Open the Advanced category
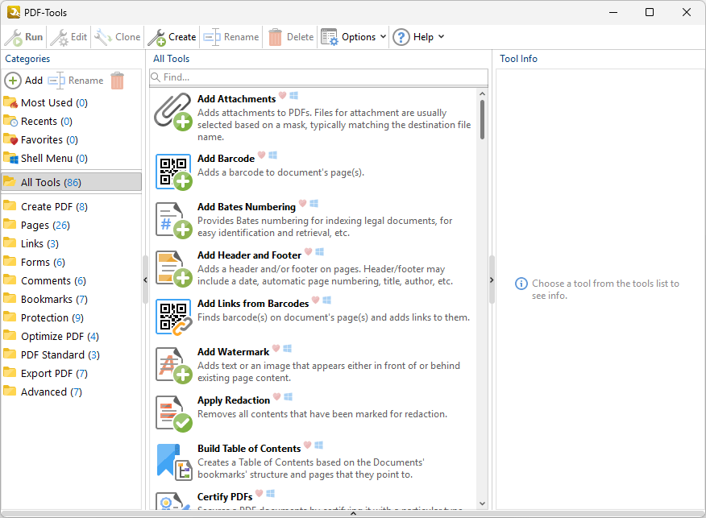706x518 pixels. [71, 392]
